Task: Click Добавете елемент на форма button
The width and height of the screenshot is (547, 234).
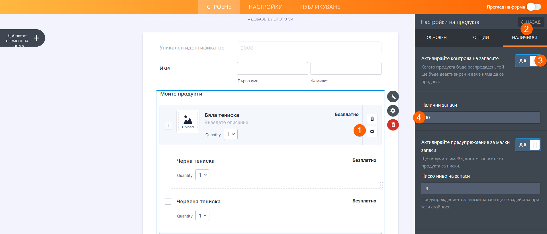Action: click(22, 38)
